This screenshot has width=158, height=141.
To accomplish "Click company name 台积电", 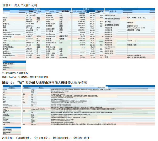I will 5,38.
